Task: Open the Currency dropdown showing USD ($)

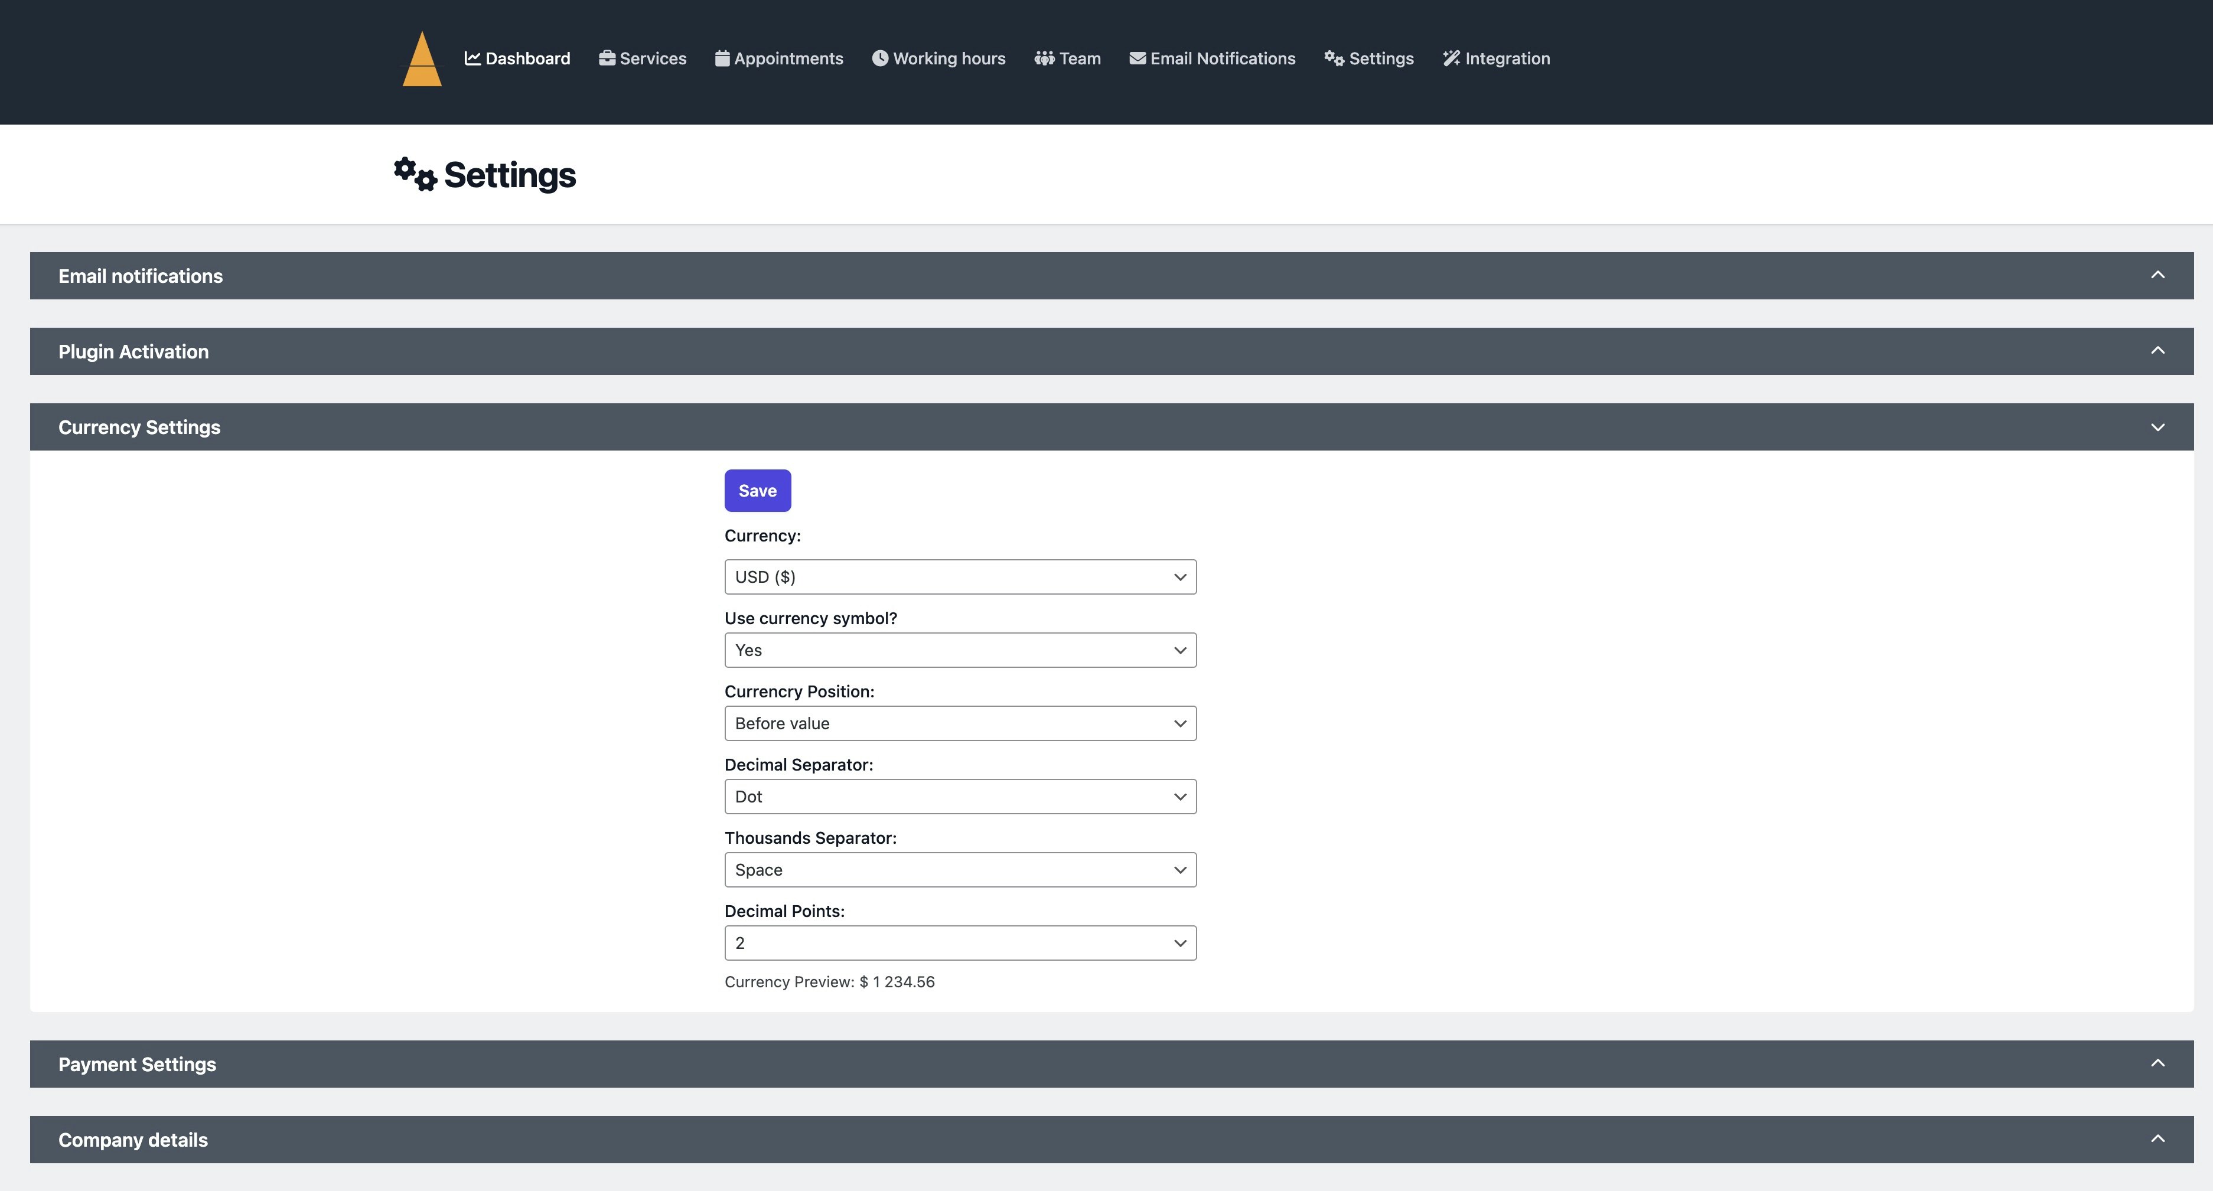Action: 960,577
